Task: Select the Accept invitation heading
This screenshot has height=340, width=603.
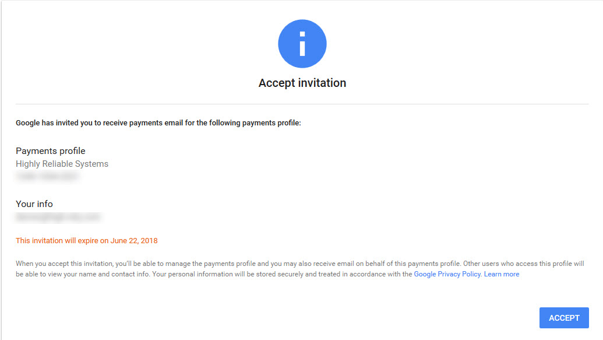Action: pos(302,83)
